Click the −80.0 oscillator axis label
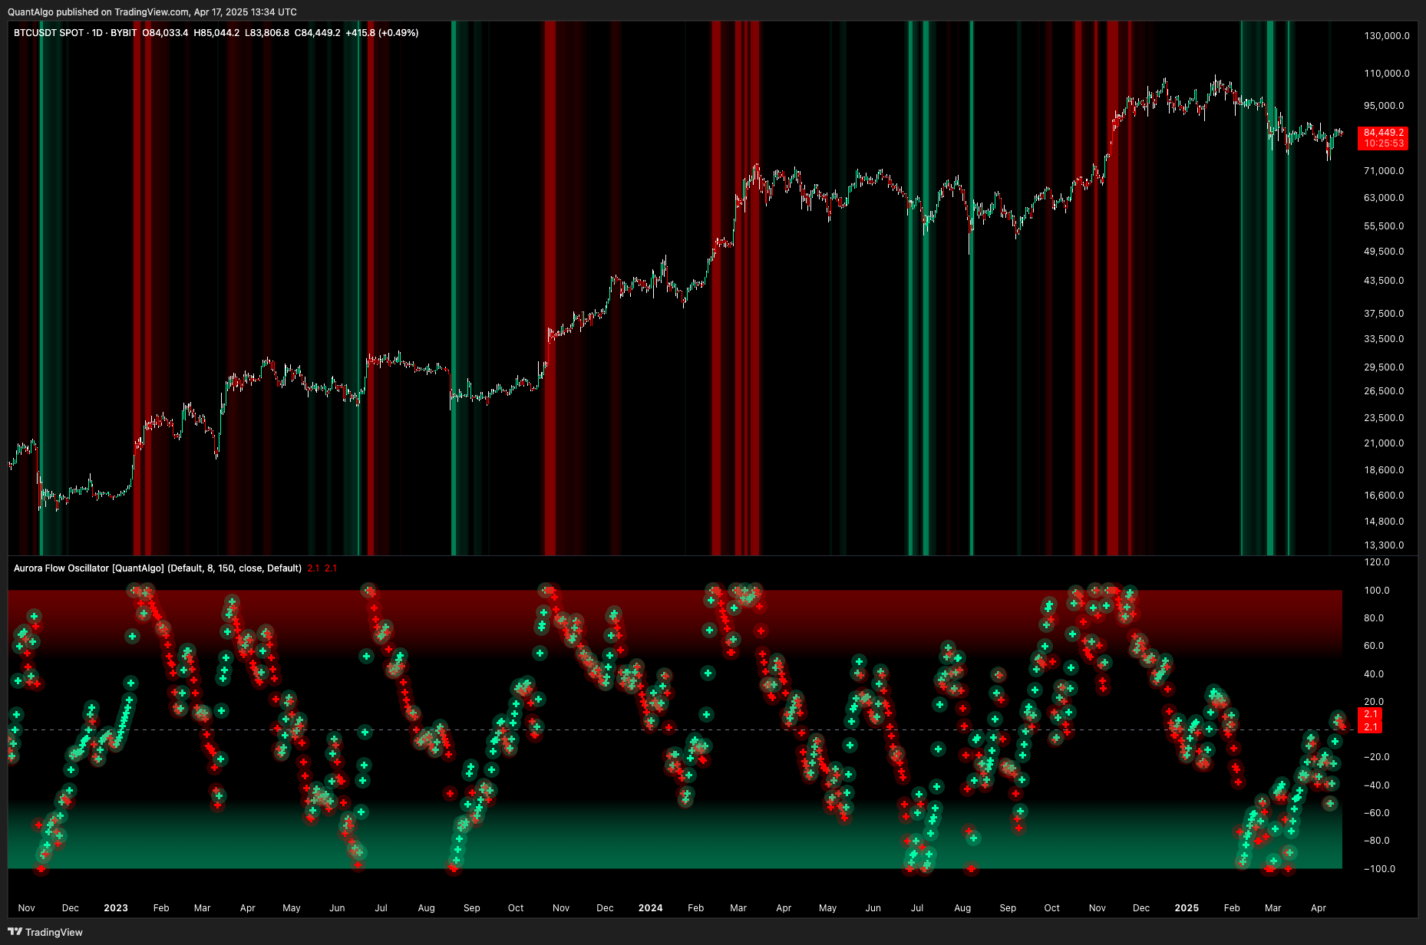 (1377, 841)
